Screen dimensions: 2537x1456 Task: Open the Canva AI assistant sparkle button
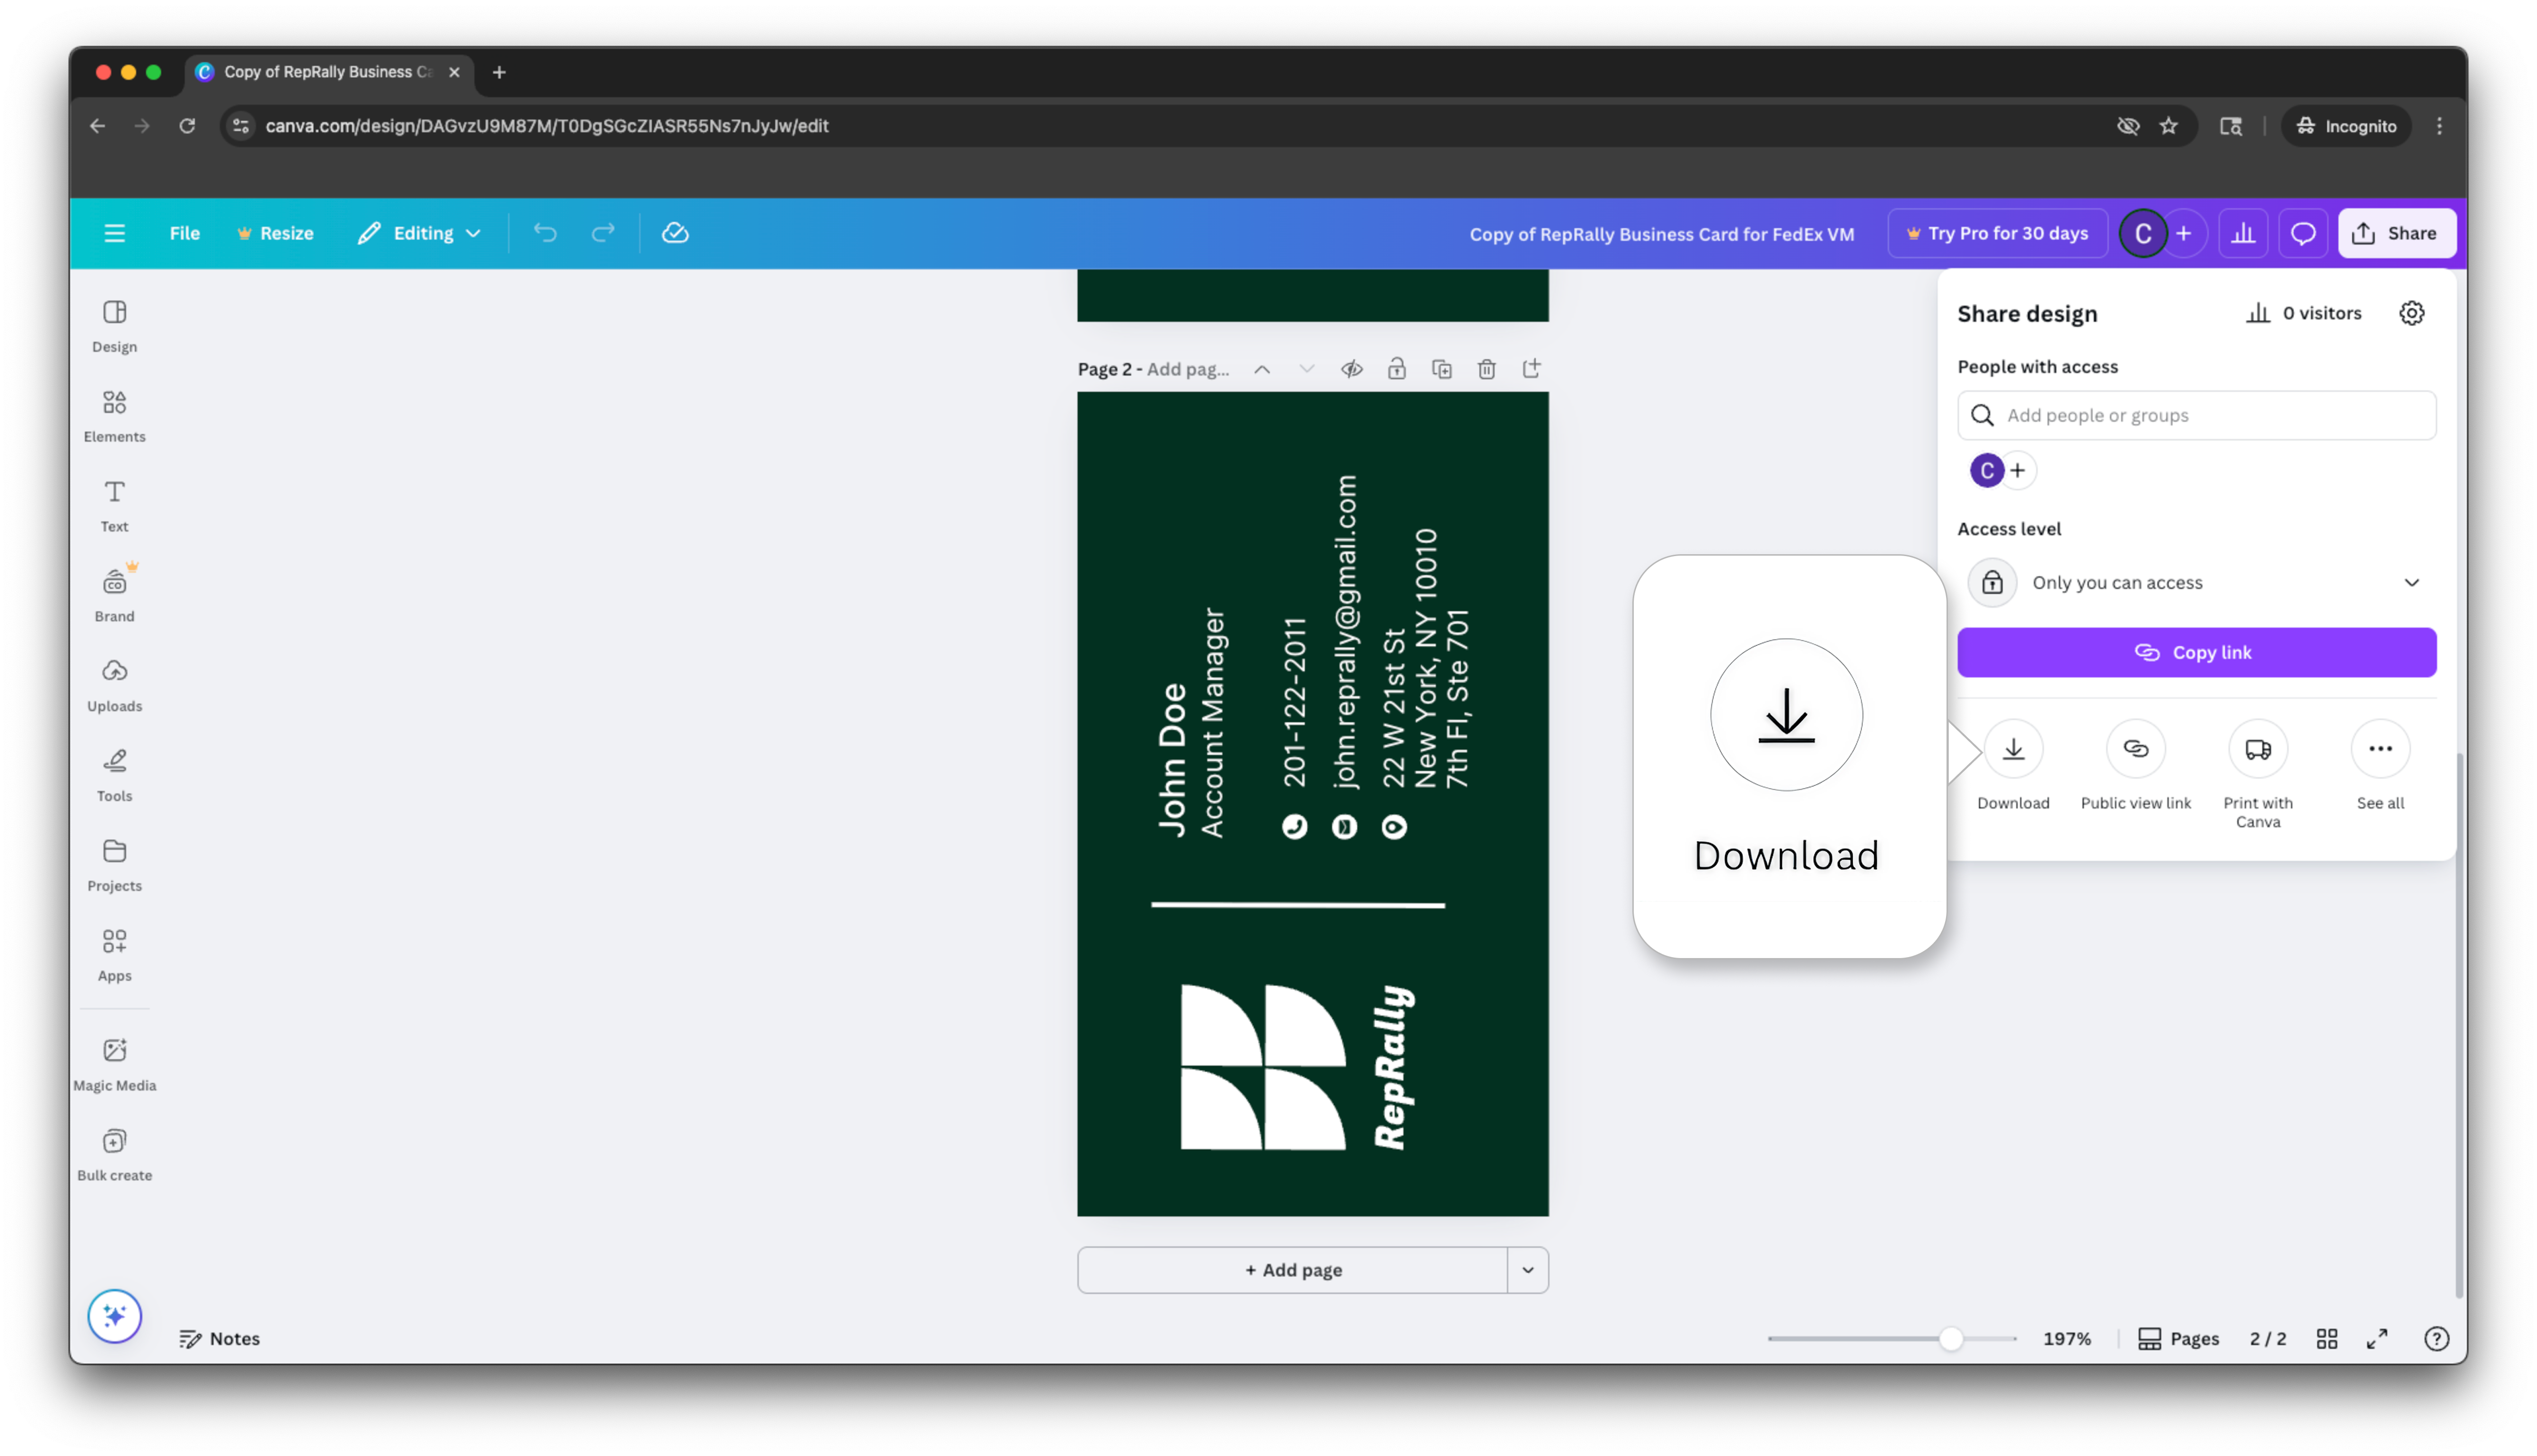[x=114, y=1316]
